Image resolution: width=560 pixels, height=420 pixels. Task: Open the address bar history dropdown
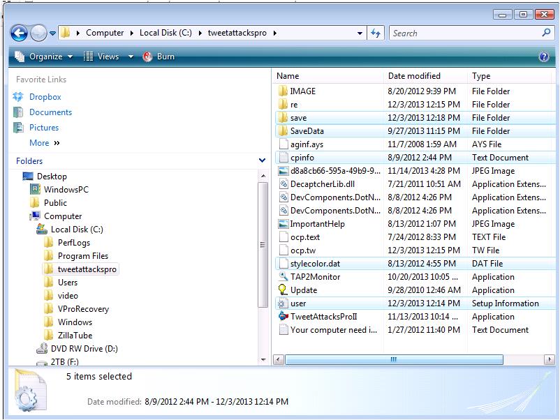click(x=360, y=33)
